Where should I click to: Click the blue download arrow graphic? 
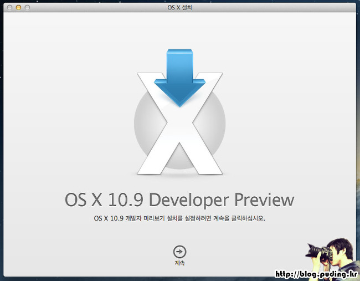[x=180, y=78]
